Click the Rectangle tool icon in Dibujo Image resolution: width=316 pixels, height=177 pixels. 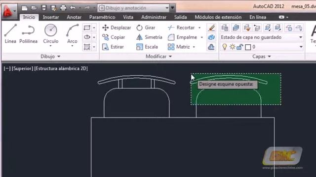pos(87,28)
